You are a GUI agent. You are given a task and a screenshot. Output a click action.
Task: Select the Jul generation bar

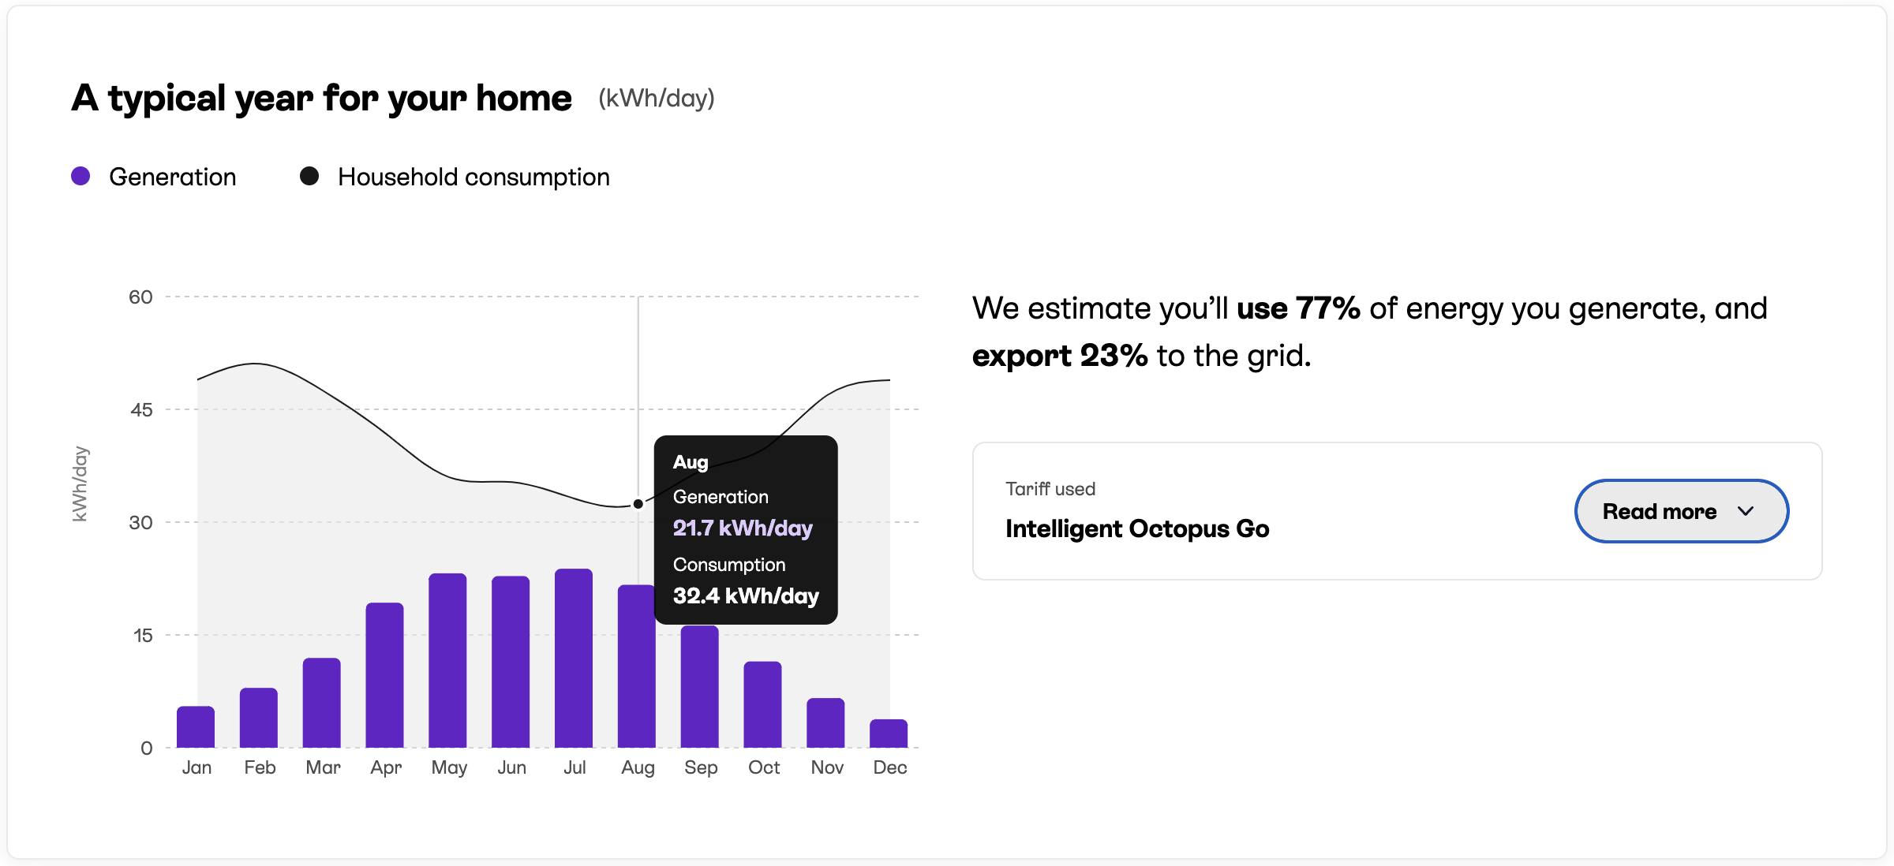pos(574,658)
